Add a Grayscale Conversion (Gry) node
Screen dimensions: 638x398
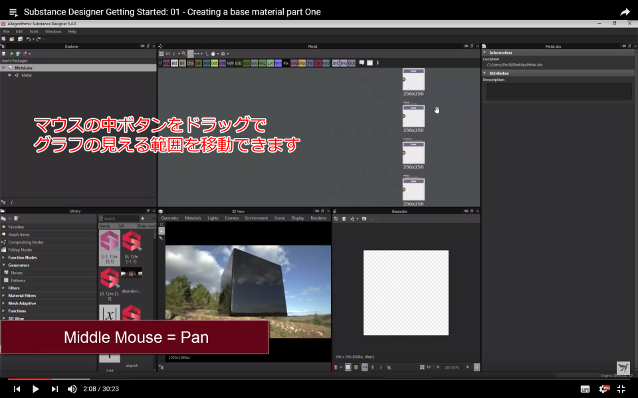pyautogui.click(x=254, y=64)
